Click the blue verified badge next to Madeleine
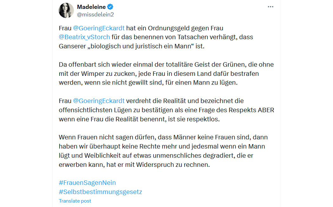This screenshot has width=333, height=207. 110,7
